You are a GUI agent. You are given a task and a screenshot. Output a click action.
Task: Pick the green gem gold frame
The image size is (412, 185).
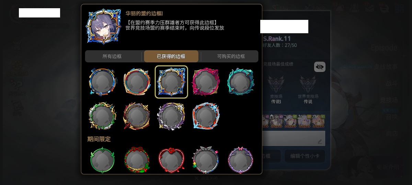coord(102,116)
